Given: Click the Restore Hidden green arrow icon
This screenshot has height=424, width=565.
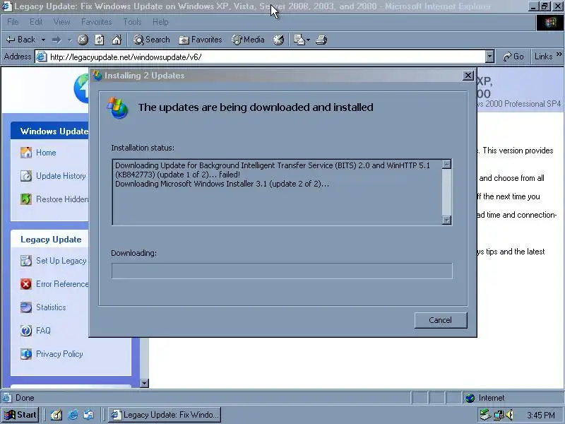Looking at the screenshot, I should (26, 199).
